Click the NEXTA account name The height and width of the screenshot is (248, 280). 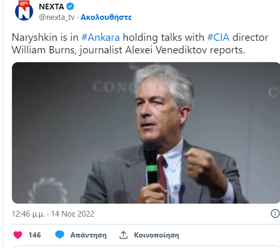(51, 7)
